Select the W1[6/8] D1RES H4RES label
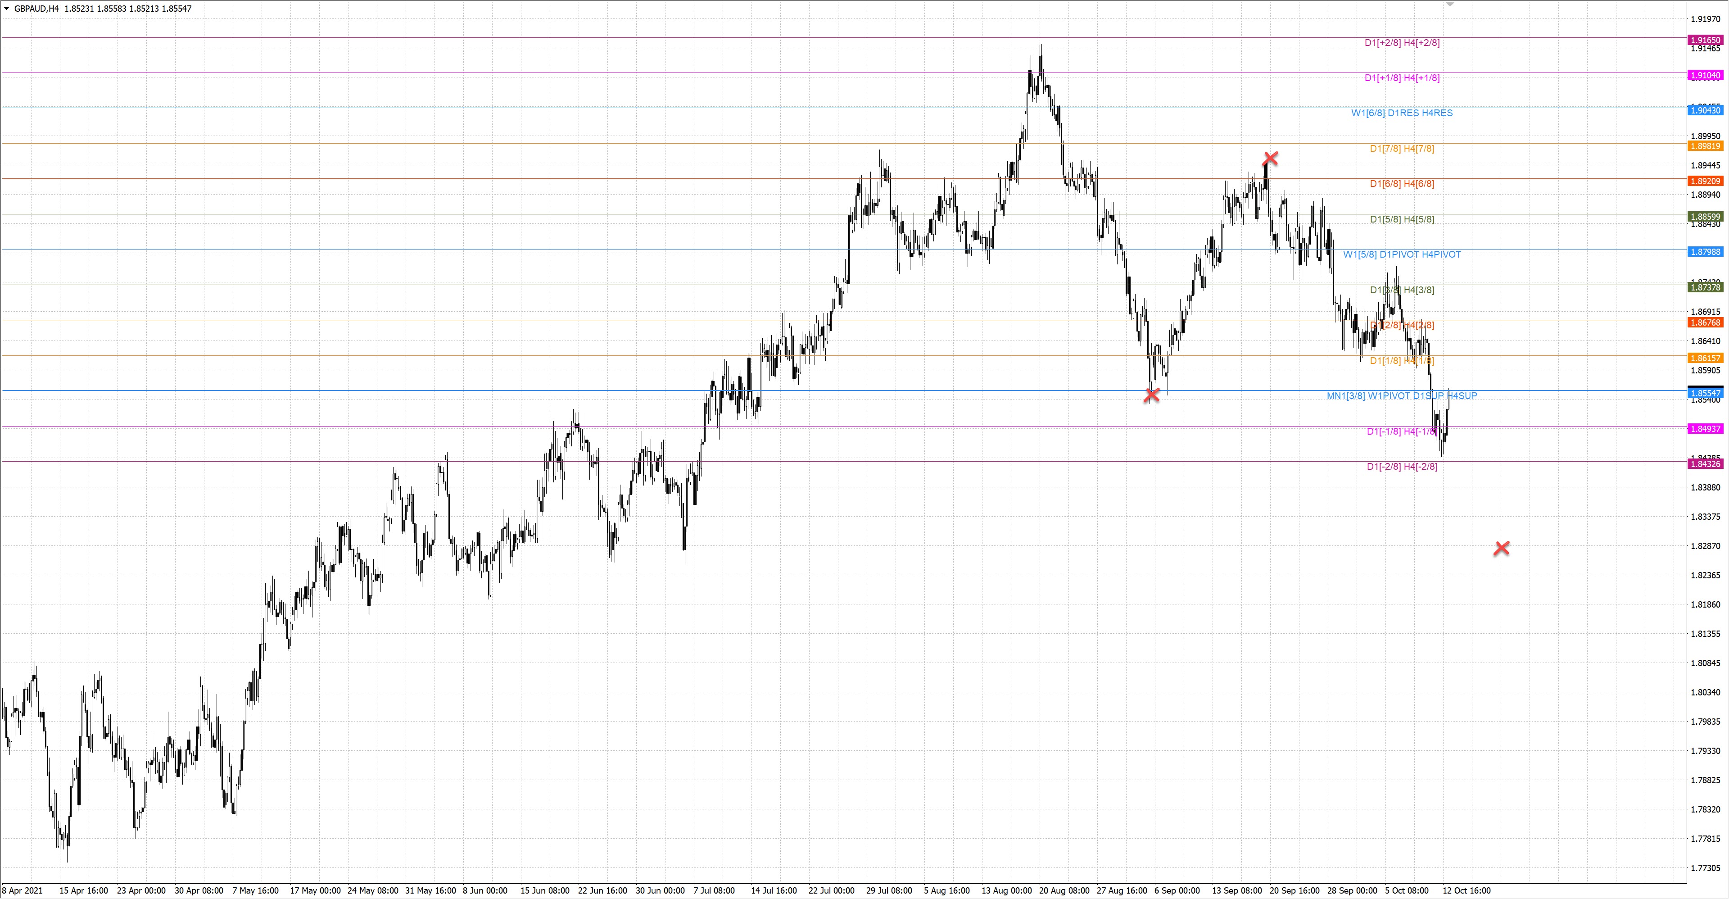This screenshot has width=1729, height=899. point(1402,114)
